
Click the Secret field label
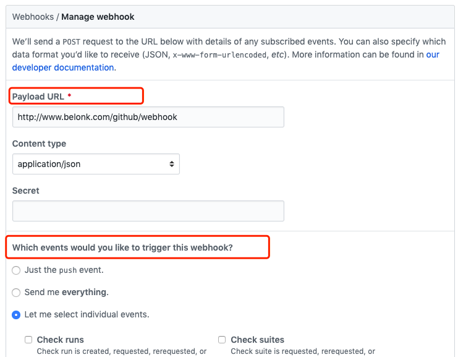(26, 191)
